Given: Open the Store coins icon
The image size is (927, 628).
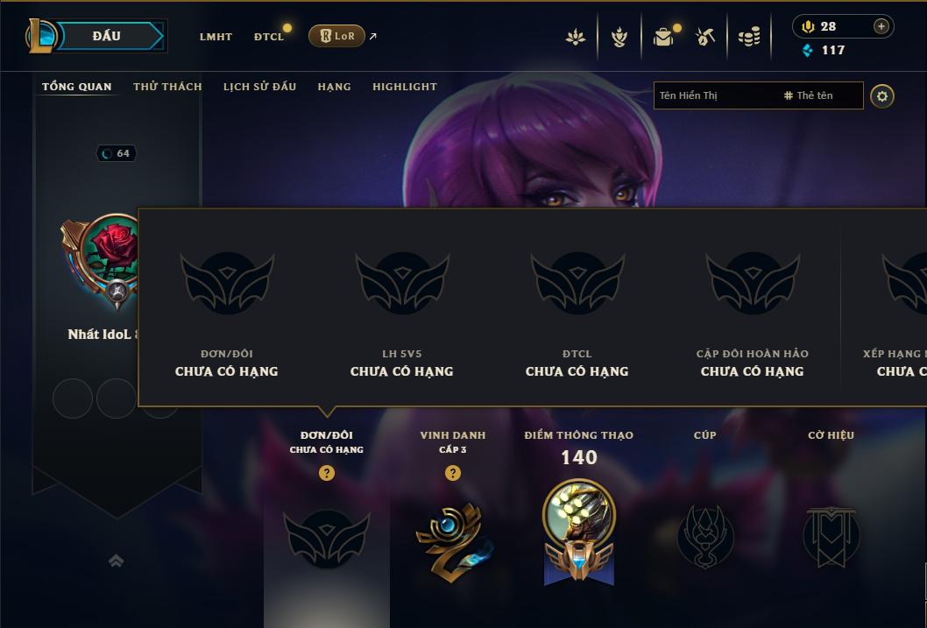Looking at the screenshot, I should point(749,37).
